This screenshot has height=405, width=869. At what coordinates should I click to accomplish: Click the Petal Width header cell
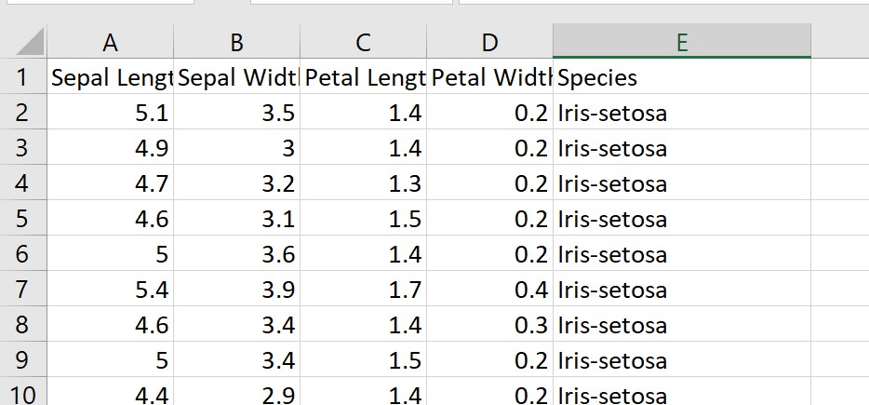click(489, 77)
